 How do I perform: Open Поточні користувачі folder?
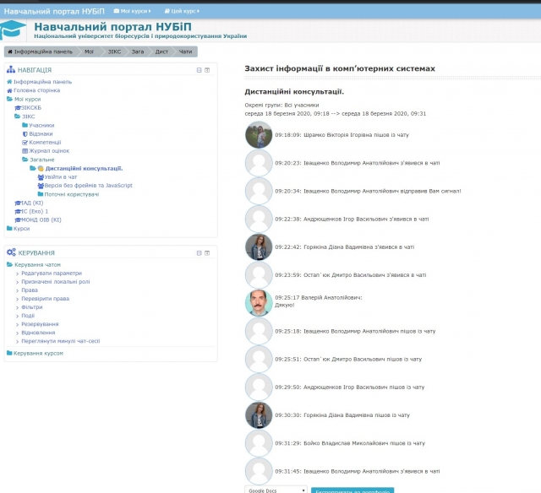(x=71, y=194)
